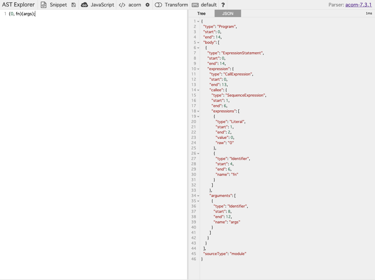Collapse the fold arrow on JSON line 6
The image size is (375, 280).
(x=198, y=48)
